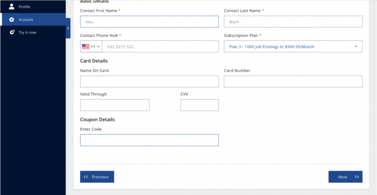The height and width of the screenshot is (195, 377).
Task: Collapse the sidebar with the chevron handle
Action: 68,28
